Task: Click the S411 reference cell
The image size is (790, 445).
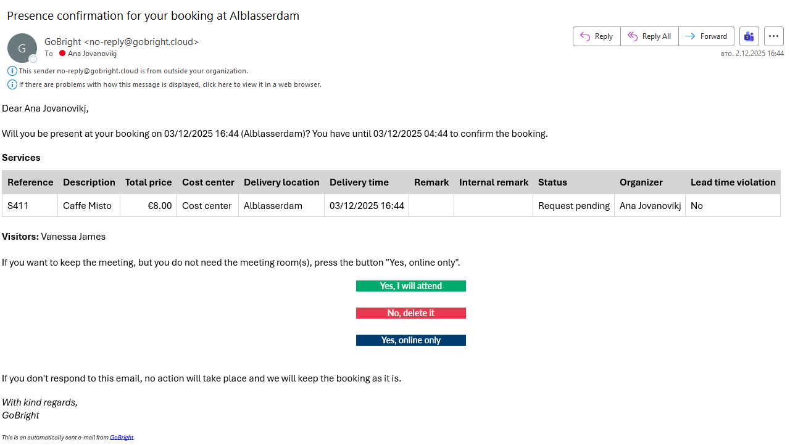Action: pos(30,206)
